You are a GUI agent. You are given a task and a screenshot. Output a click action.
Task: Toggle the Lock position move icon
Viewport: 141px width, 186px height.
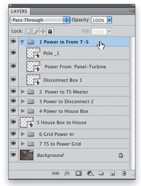coord(43,31)
